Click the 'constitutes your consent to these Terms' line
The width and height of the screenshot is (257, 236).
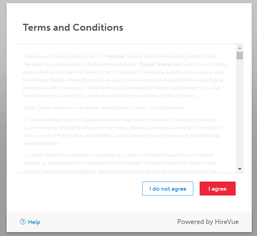click(x=109, y=96)
